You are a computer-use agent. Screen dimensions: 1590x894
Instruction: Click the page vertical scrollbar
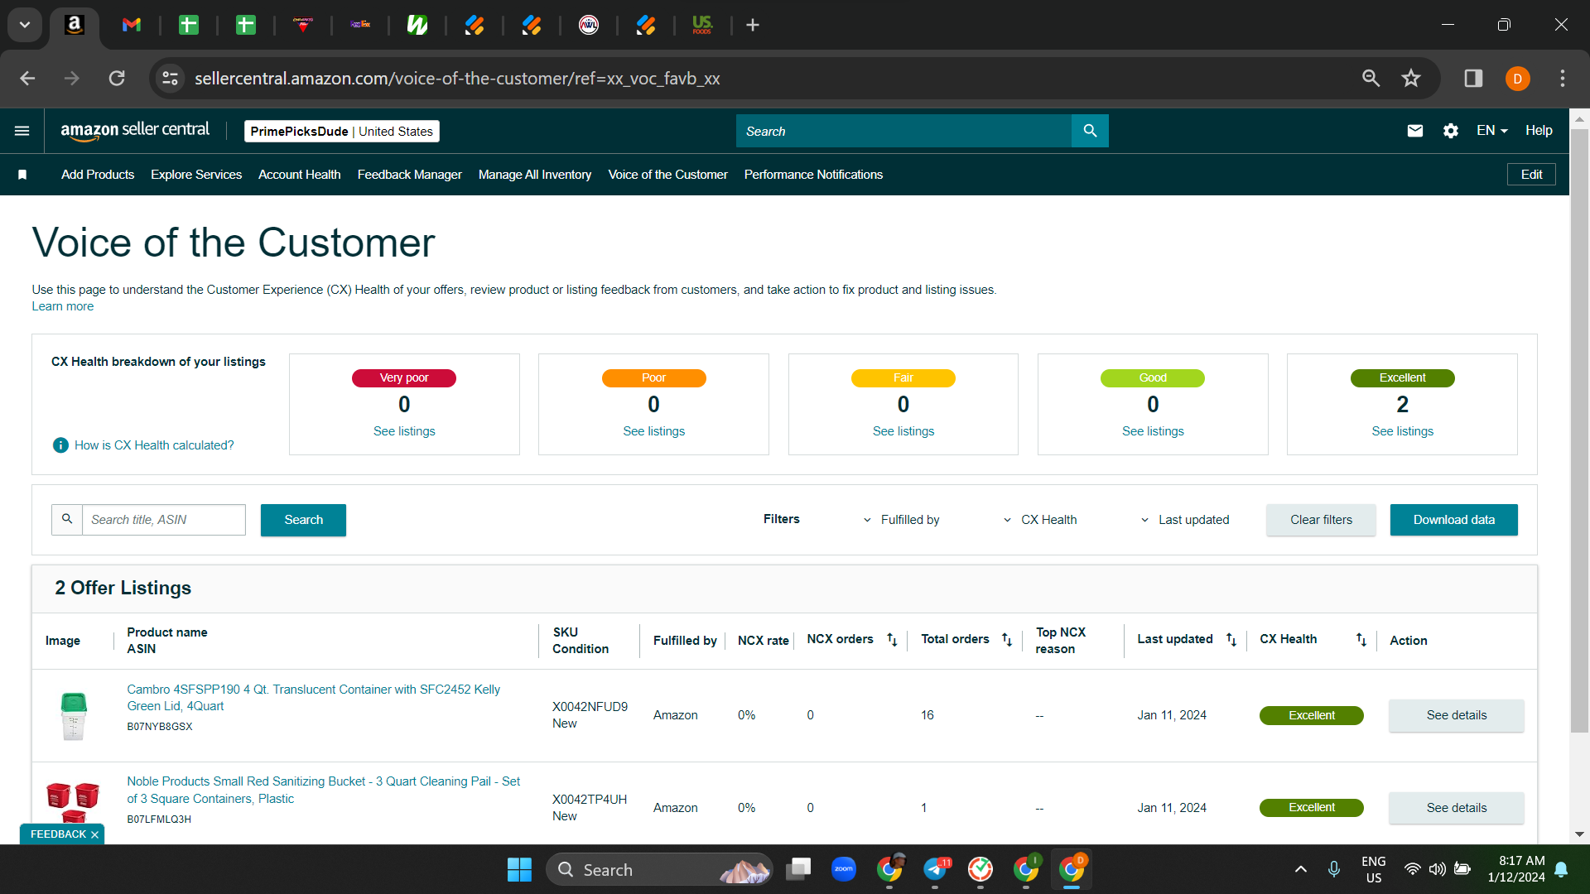[1579, 430]
